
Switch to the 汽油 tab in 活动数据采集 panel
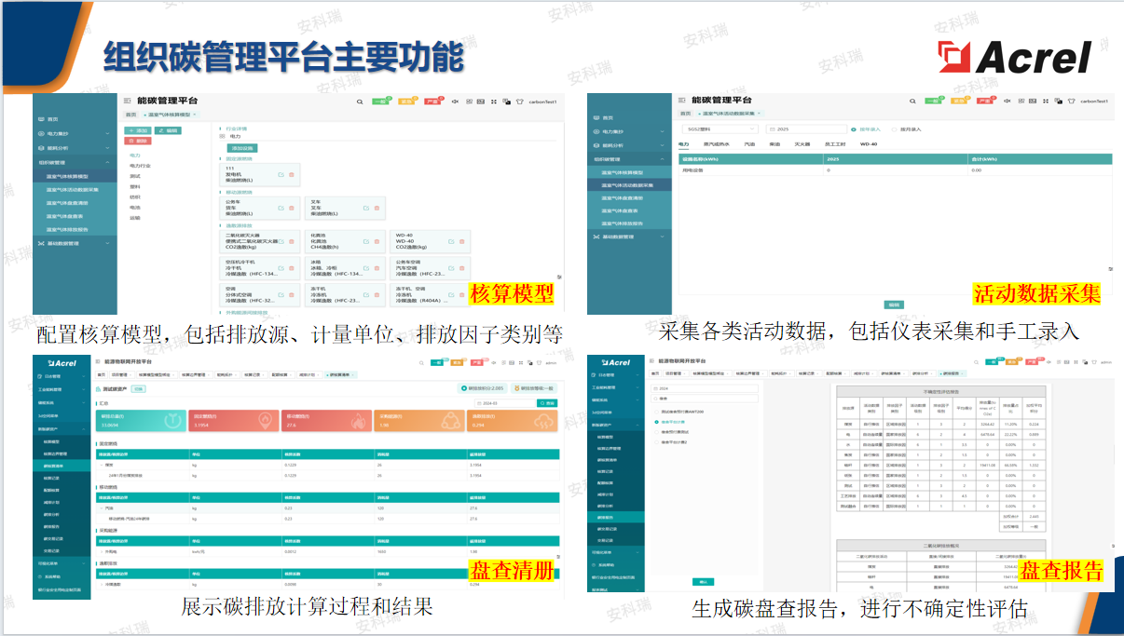pos(749,144)
